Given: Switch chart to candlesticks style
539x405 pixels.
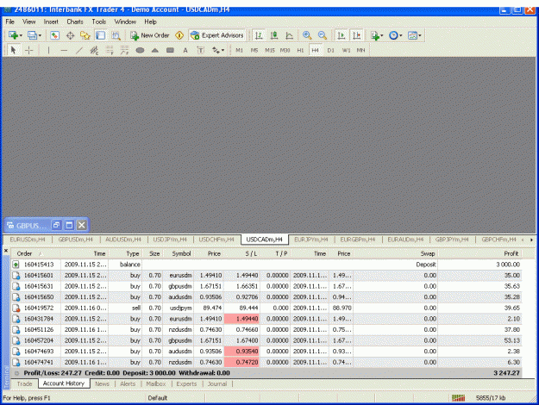Looking at the screenshot, I should point(274,35).
